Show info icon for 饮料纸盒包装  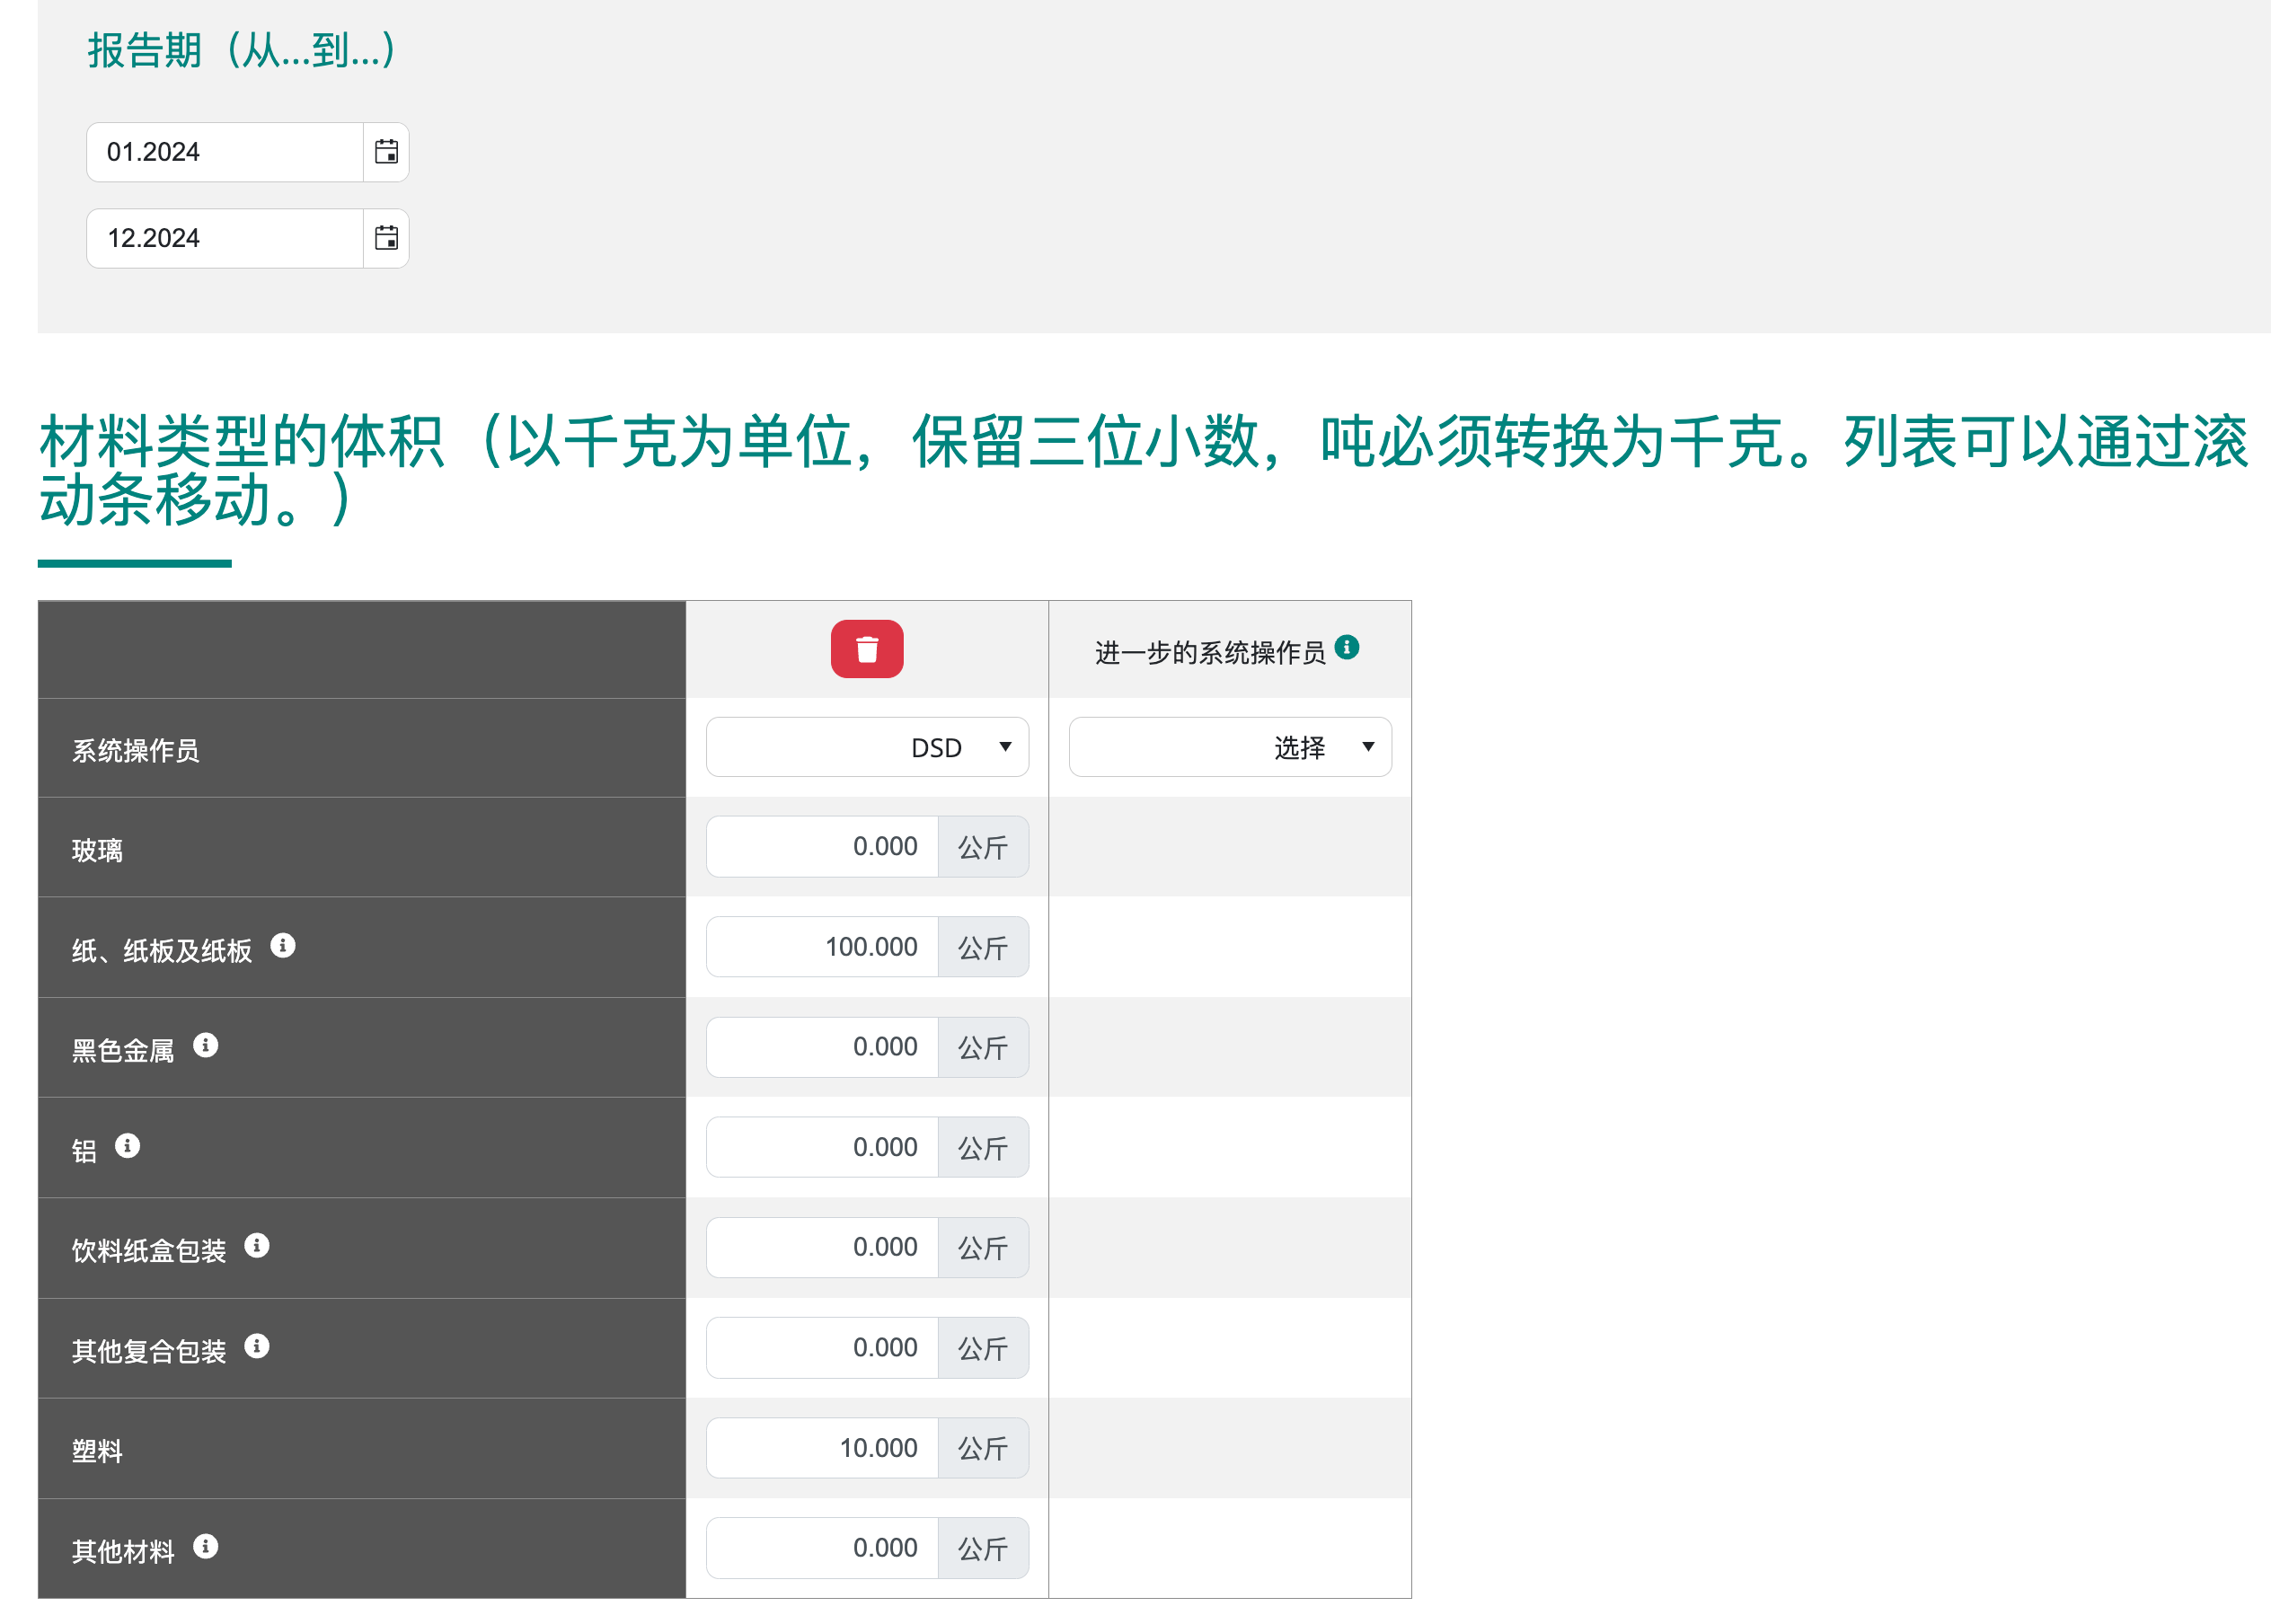(257, 1245)
